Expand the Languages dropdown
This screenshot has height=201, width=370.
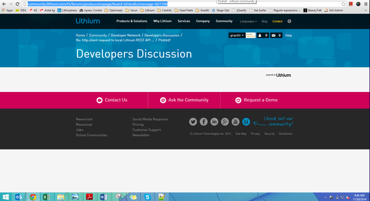click(x=248, y=22)
